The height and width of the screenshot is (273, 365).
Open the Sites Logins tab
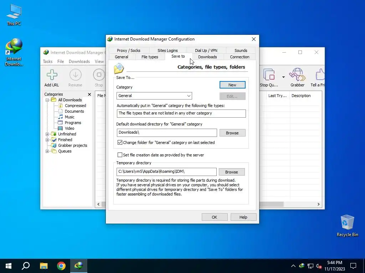click(168, 50)
